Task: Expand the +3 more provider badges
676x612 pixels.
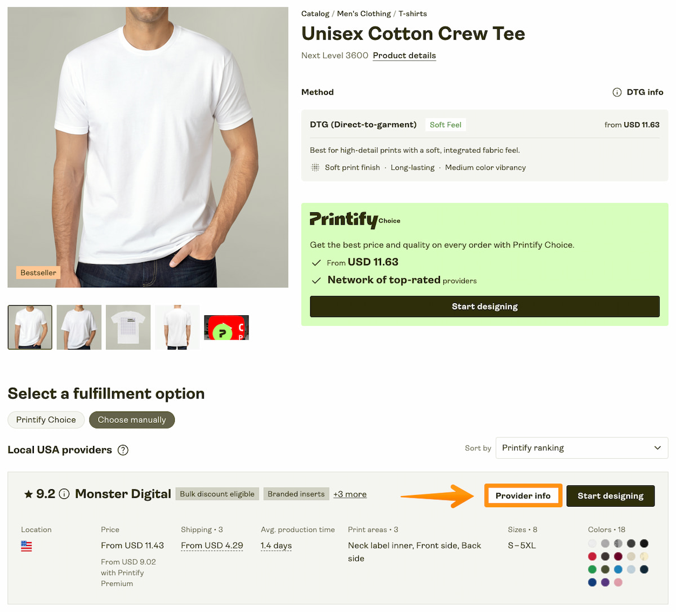Action: [x=350, y=494]
